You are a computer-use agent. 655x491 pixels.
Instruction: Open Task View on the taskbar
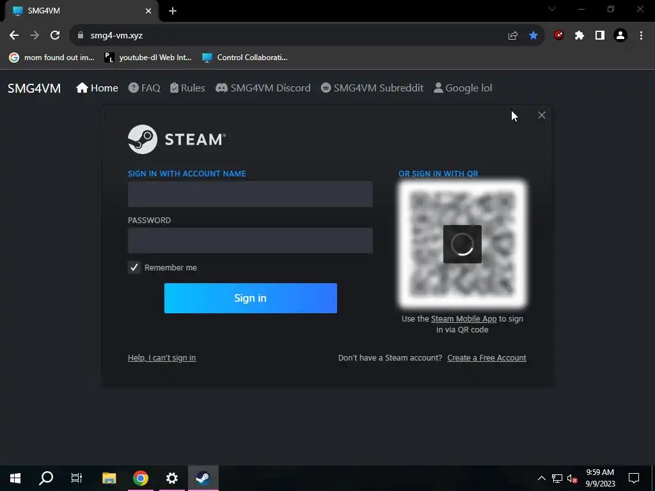coord(77,478)
